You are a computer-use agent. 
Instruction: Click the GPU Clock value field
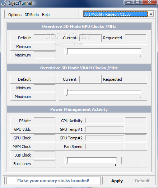45,138
